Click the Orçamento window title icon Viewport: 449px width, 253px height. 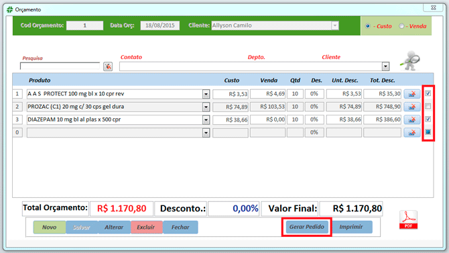[x=10, y=9]
